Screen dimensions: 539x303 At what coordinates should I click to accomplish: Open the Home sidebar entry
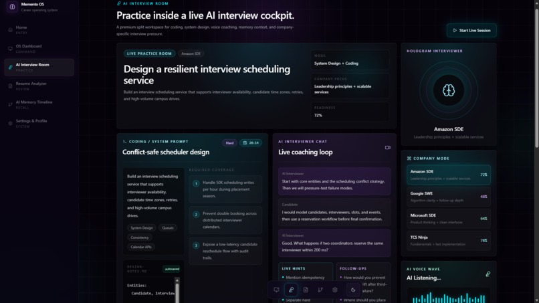point(39,30)
